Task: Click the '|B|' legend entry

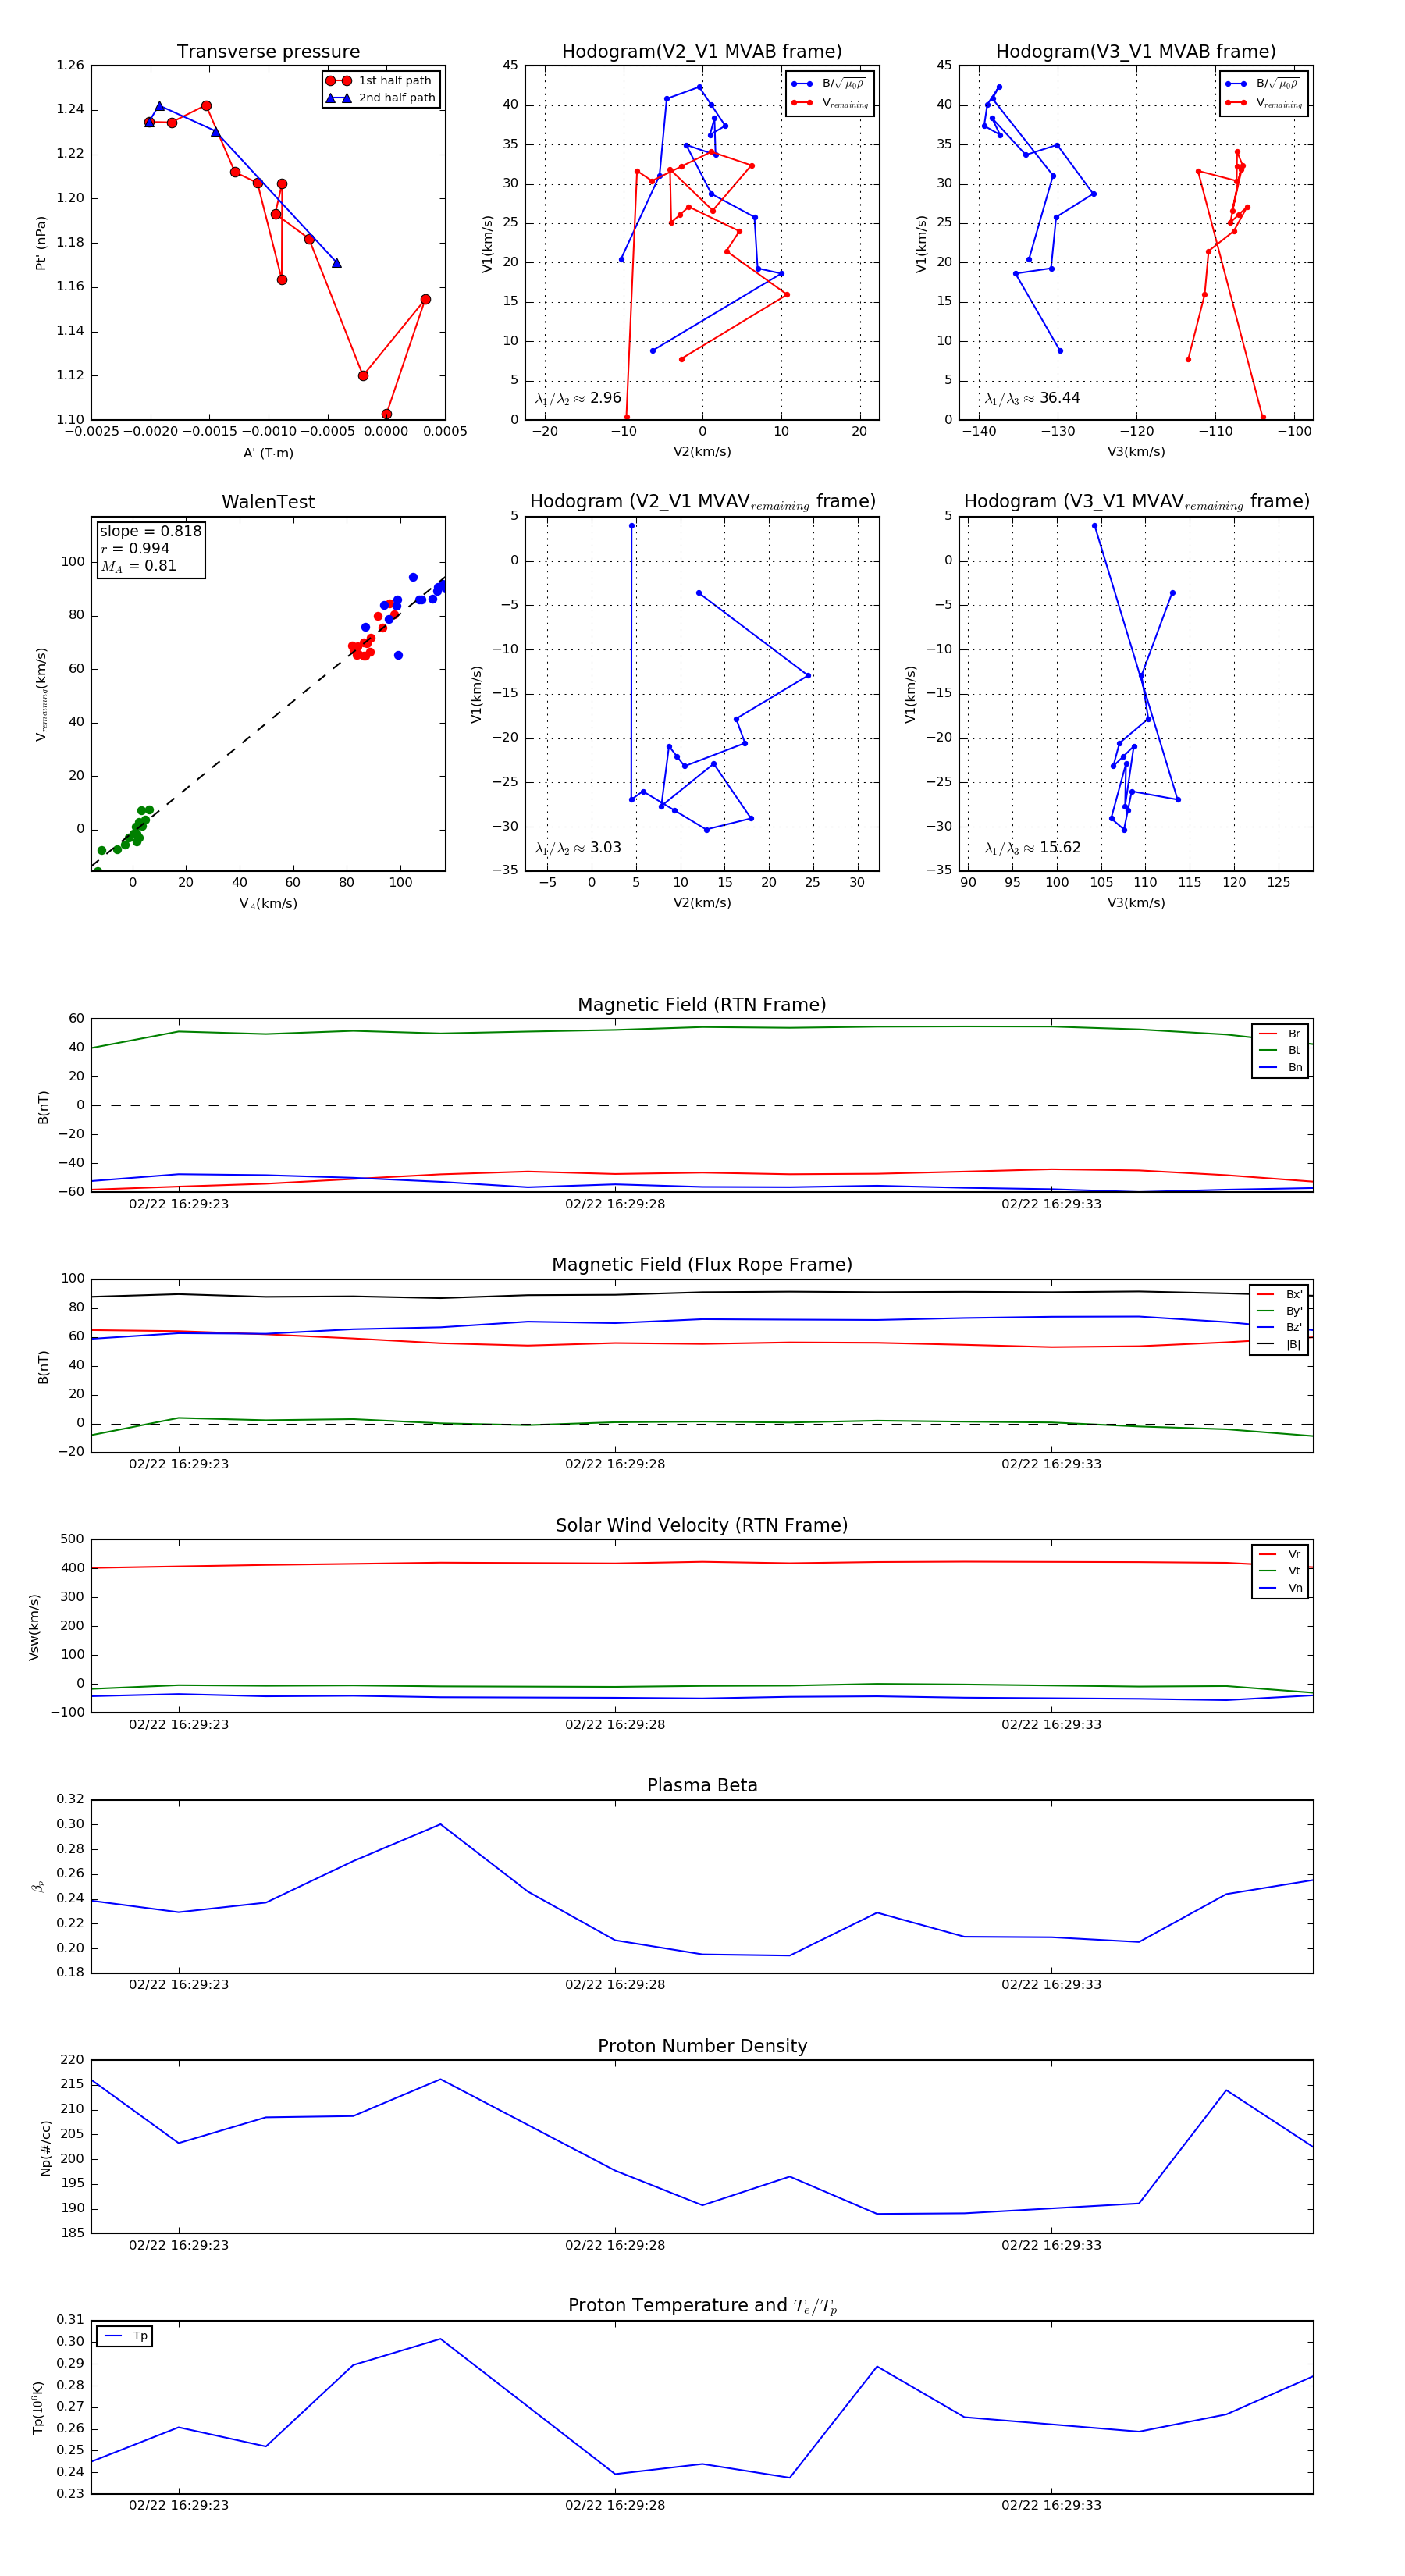Action: tap(1280, 1344)
